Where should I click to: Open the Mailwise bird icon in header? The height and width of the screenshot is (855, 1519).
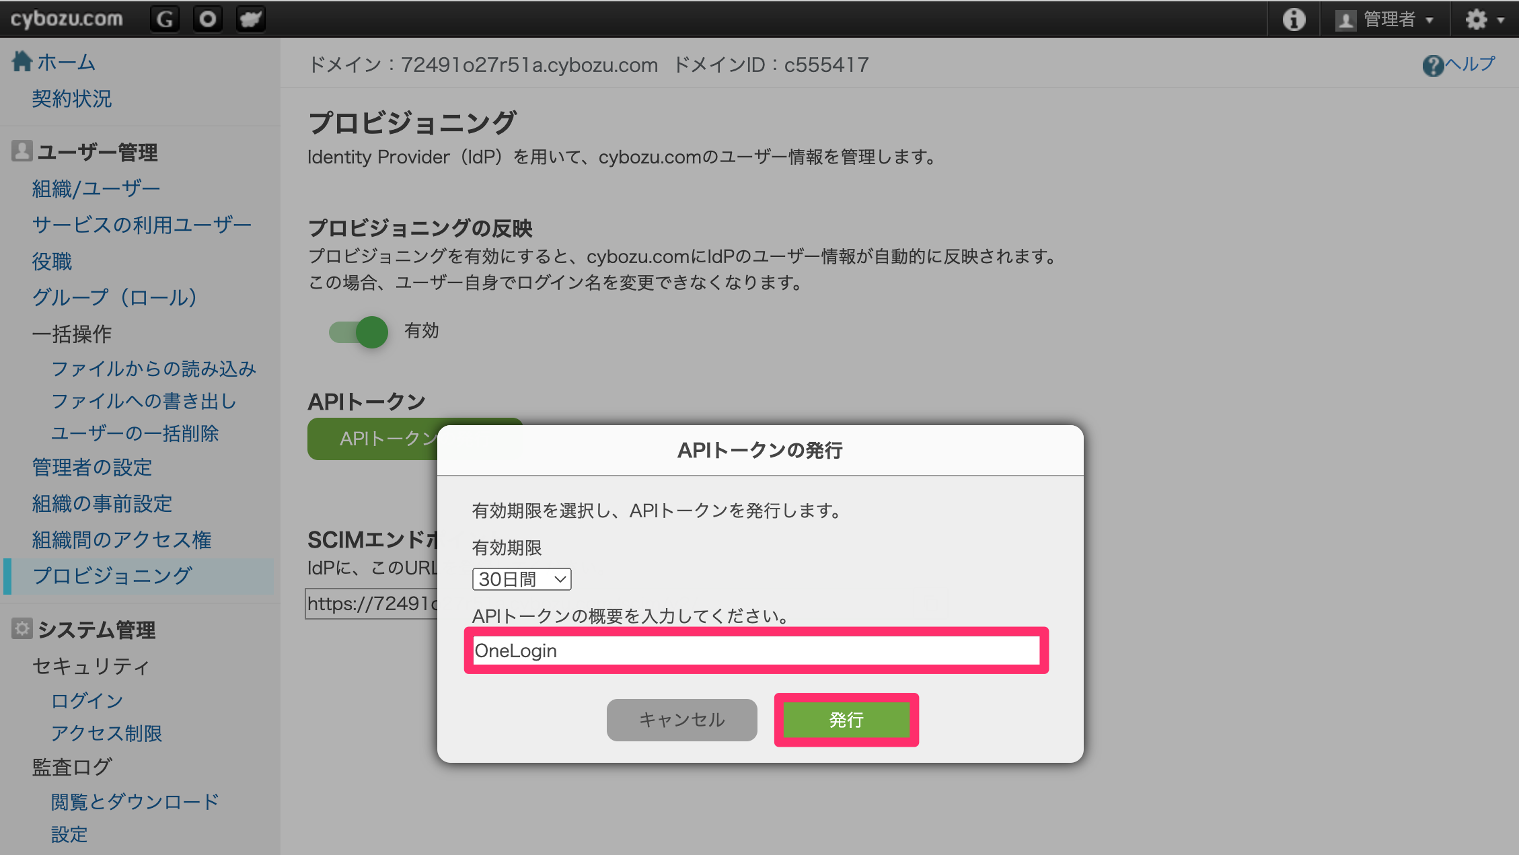pos(251,19)
